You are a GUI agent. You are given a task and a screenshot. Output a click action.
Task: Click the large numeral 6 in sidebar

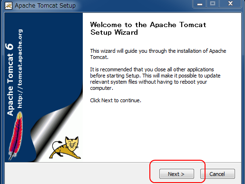[10, 47]
